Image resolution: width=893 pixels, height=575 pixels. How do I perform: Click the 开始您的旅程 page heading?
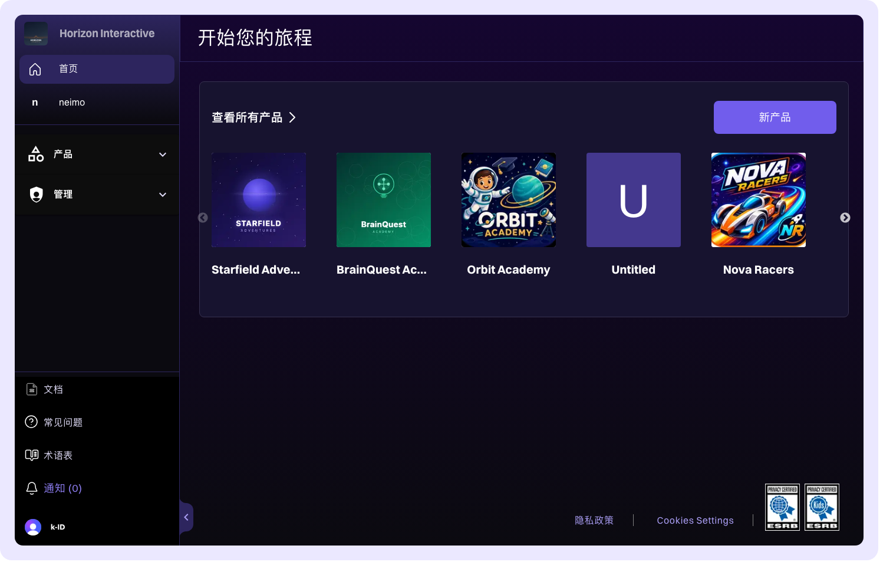pyautogui.click(x=255, y=38)
